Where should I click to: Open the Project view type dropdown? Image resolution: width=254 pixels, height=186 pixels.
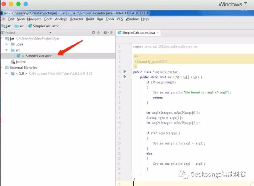click(x=50, y=33)
